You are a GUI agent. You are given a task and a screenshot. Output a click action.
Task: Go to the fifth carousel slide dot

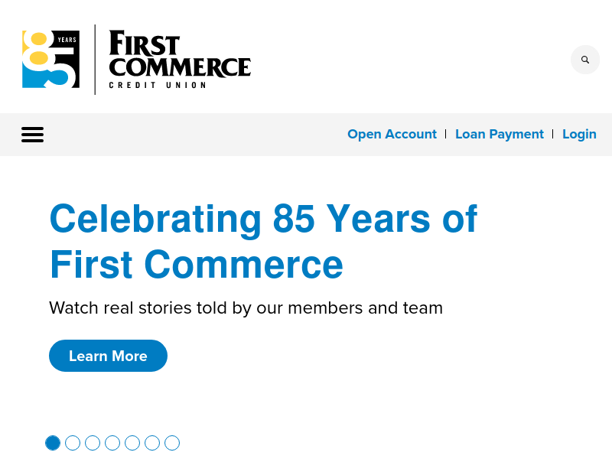132,443
